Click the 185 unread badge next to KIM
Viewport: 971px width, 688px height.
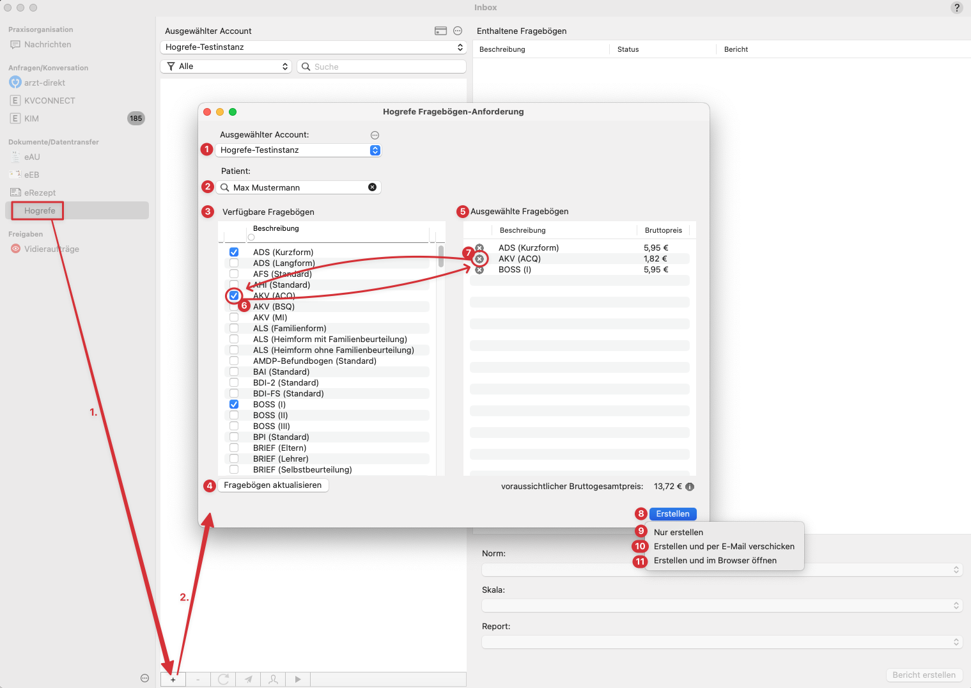point(136,118)
